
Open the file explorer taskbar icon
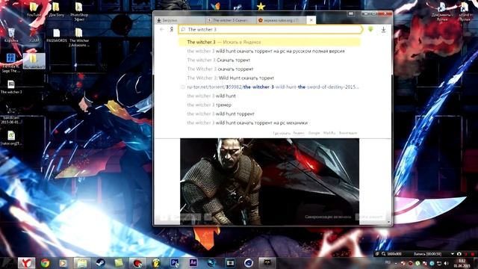pos(81,263)
